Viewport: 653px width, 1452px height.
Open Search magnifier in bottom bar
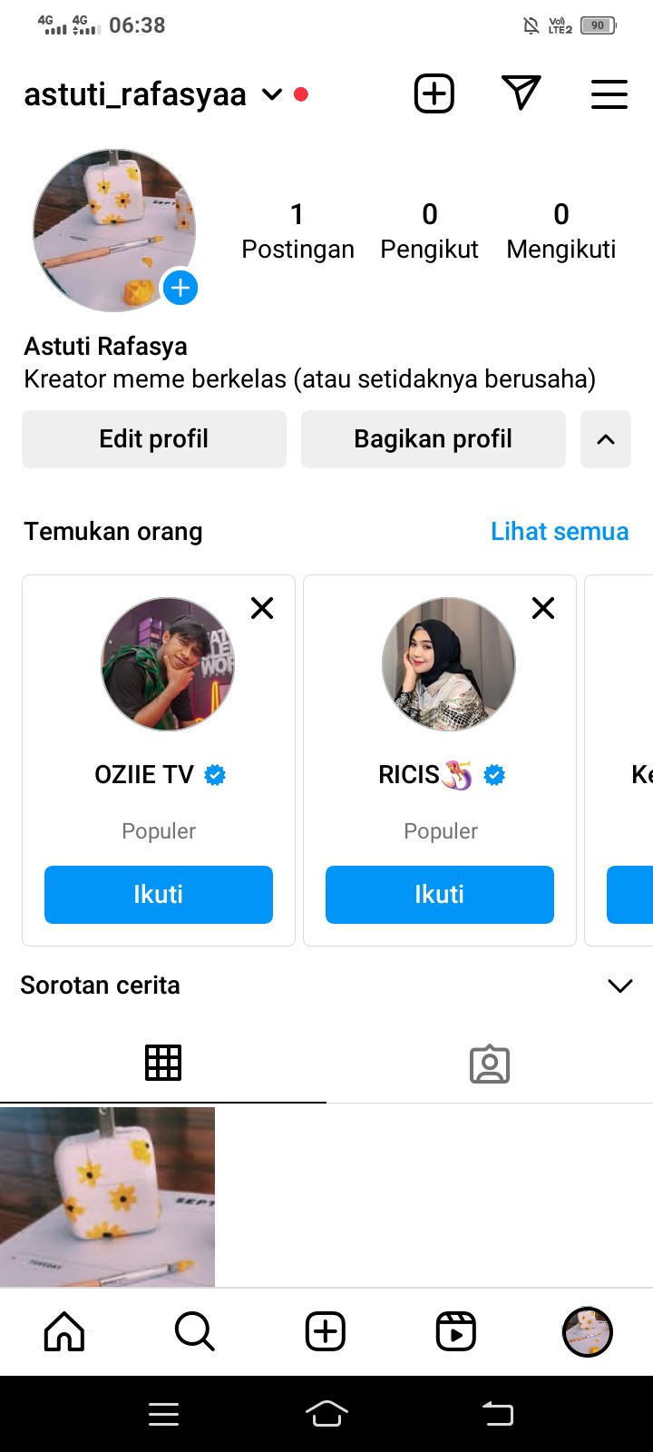[194, 1331]
